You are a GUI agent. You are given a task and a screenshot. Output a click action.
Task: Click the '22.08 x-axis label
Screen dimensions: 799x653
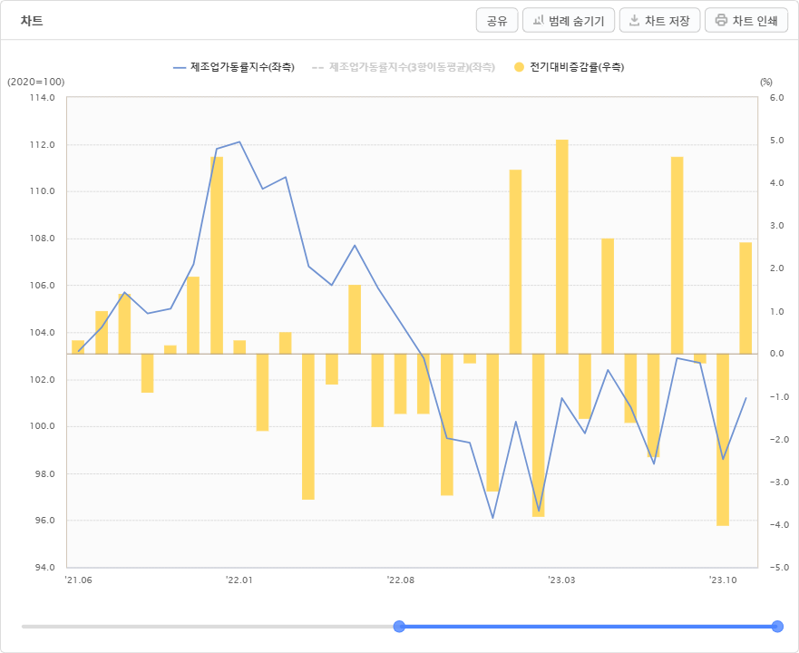click(x=401, y=580)
